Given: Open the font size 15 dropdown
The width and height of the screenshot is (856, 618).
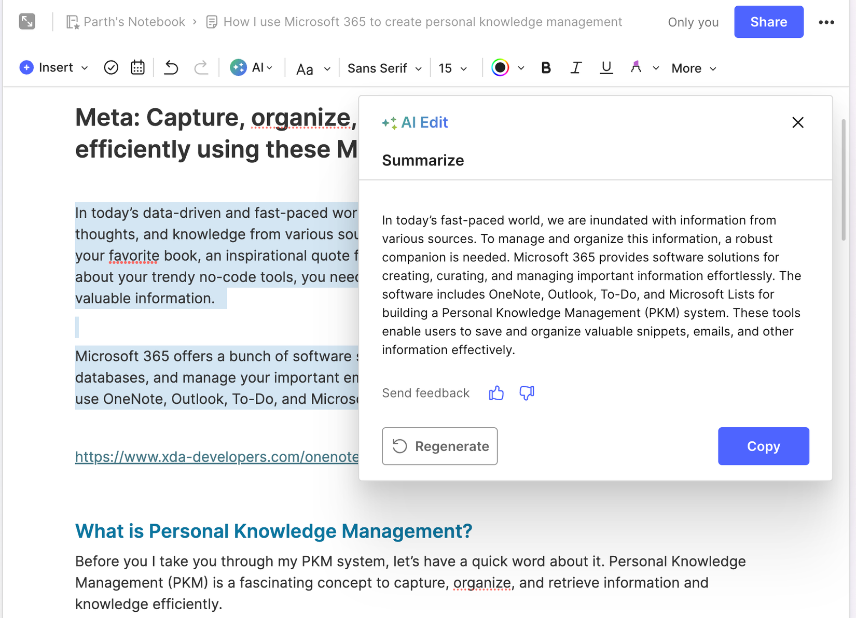Looking at the screenshot, I should click(x=453, y=68).
